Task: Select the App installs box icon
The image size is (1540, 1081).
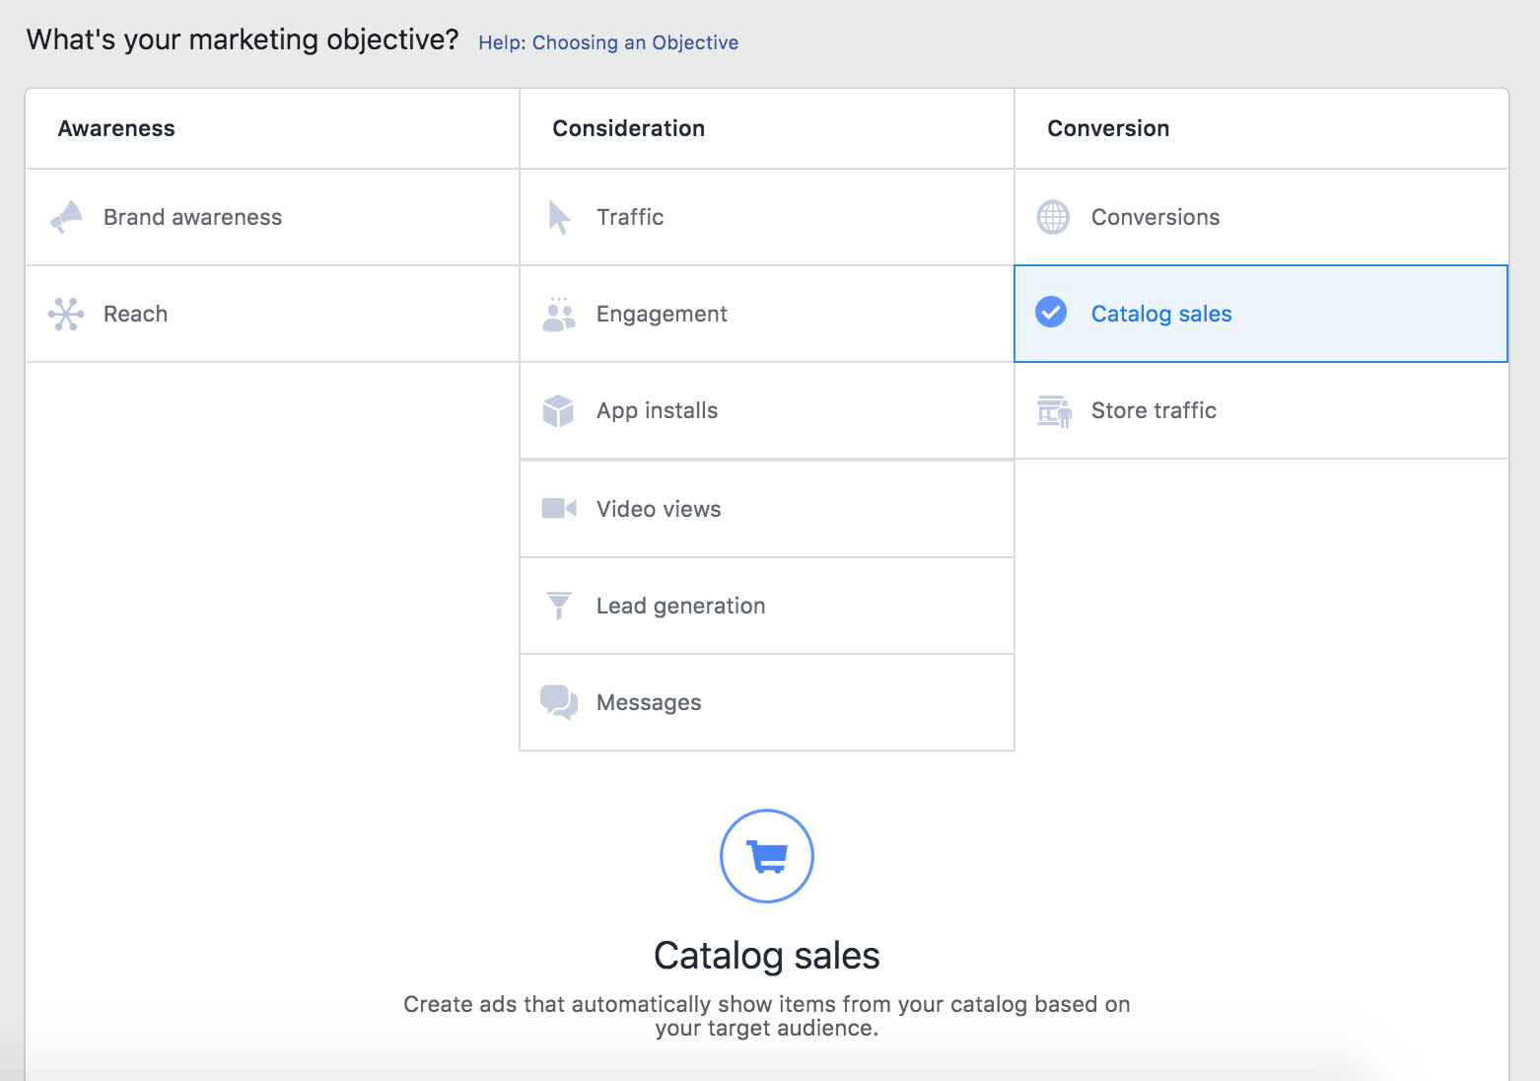Action: [559, 410]
